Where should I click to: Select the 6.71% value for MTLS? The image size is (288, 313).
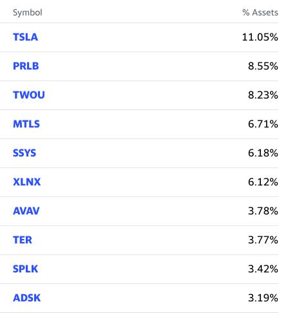(263, 124)
